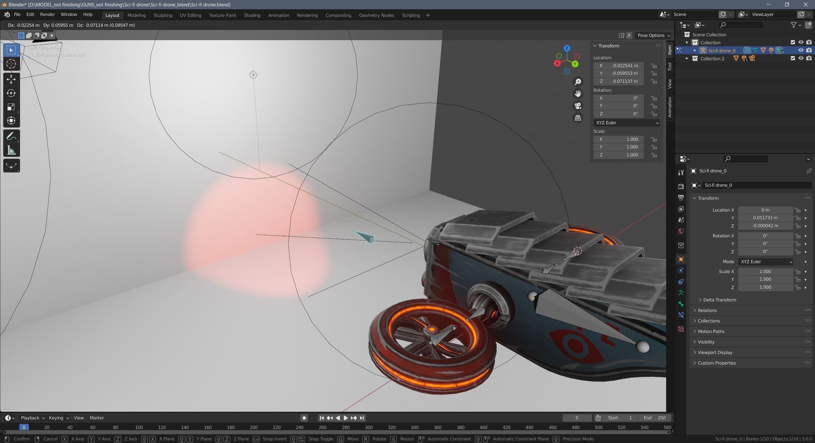Open the View Layer properties tab
Viewport: 815px width, 443px height.
(681, 209)
